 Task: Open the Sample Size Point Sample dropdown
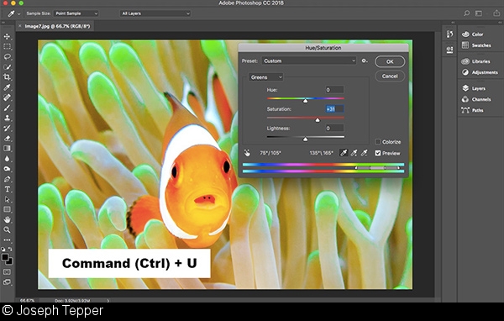pyautogui.click(x=76, y=13)
